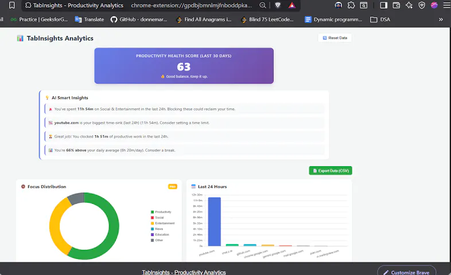Click the Customize Brave button
451x275 pixels.
pos(406,272)
